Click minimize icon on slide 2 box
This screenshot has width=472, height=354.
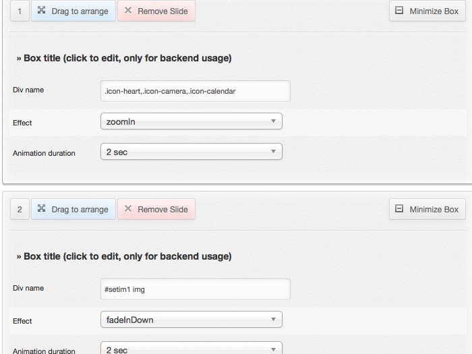[399, 209]
